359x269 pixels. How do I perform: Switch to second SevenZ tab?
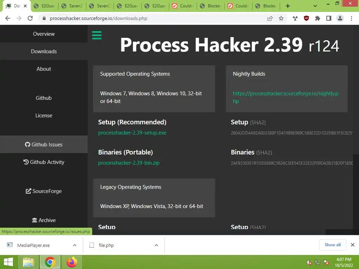[100, 6]
